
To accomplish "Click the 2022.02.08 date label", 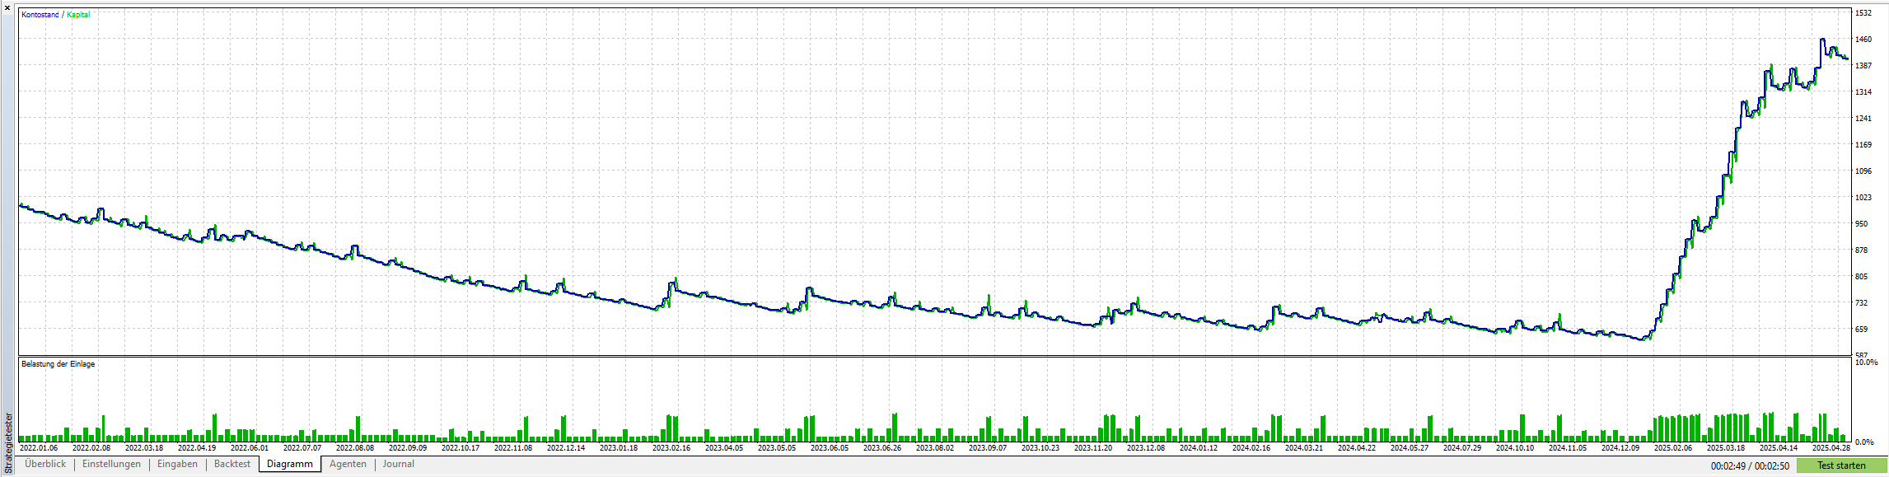I will click(91, 448).
